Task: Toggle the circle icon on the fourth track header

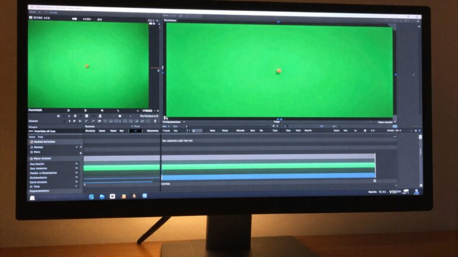Action: (x=32, y=159)
